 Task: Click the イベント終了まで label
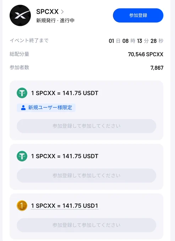coord(29,40)
